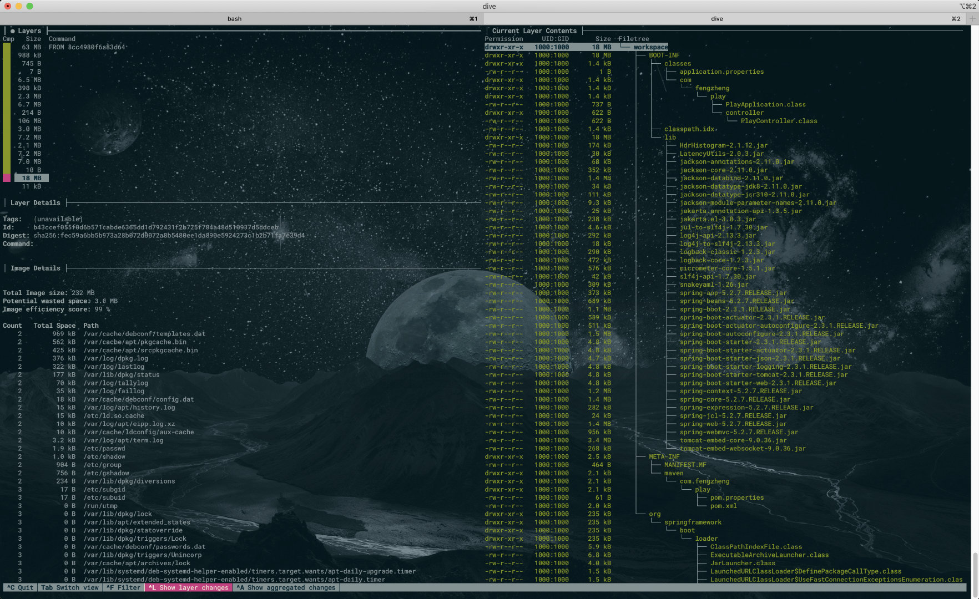Toggle ^L Show layer changes

(x=189, y=587)
